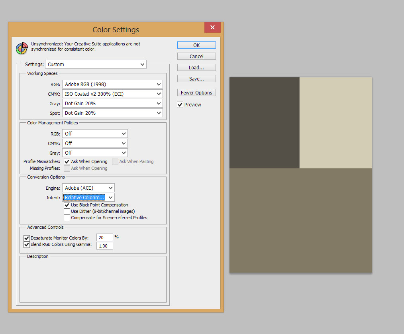
Task: Click Fewer Options button
Action: [x=196, y=92]
